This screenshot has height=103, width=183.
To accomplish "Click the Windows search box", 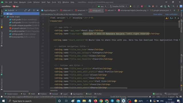I will [31, 101].
